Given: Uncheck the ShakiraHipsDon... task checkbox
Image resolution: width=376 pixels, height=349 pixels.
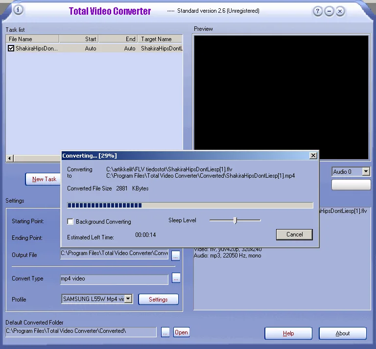Looking at the screenshot, I should point(11,48).
